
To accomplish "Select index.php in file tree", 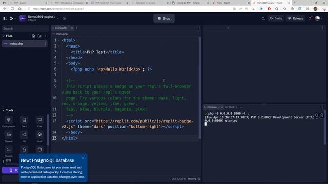I will coord(25,44).
